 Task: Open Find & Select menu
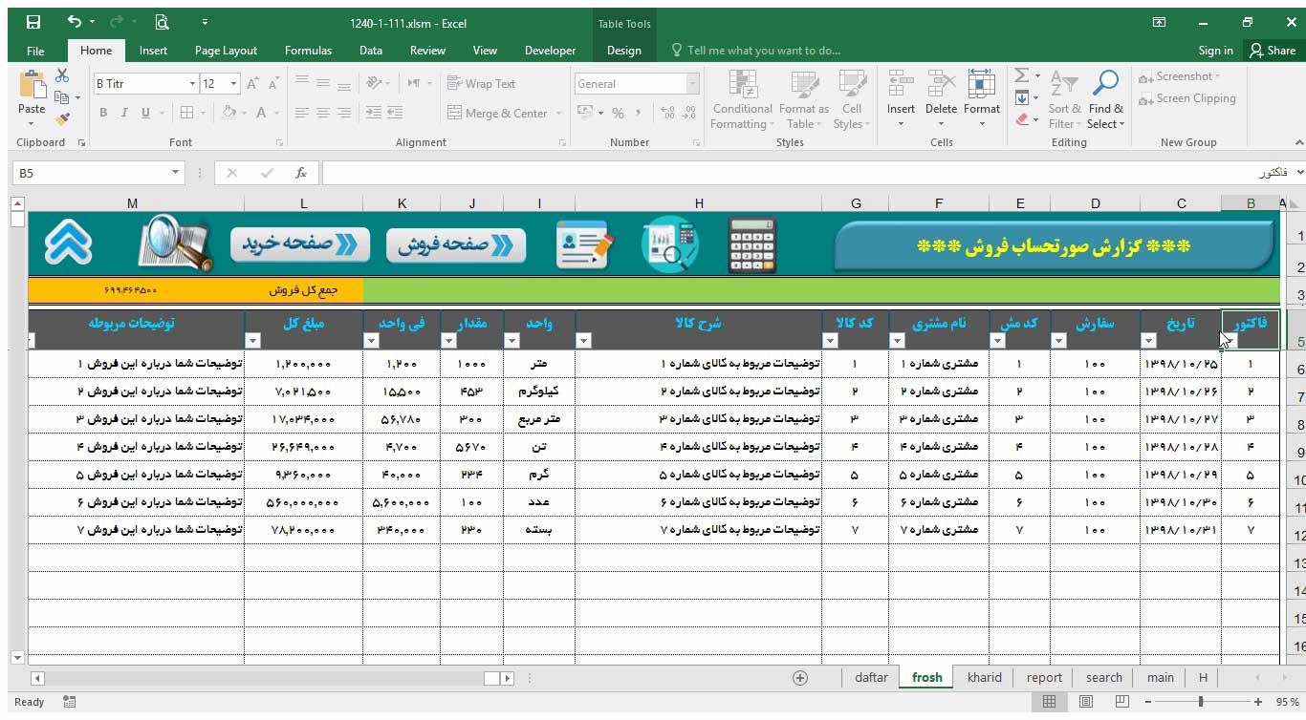tap(1106, 100)
